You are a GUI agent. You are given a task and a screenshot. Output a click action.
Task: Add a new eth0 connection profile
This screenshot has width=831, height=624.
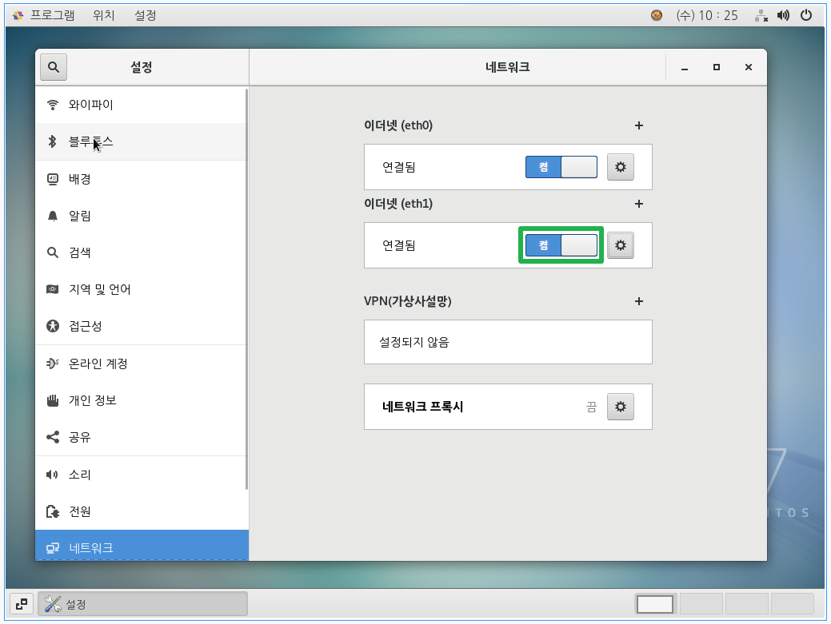pyautogui.click(x=638, y=125)
